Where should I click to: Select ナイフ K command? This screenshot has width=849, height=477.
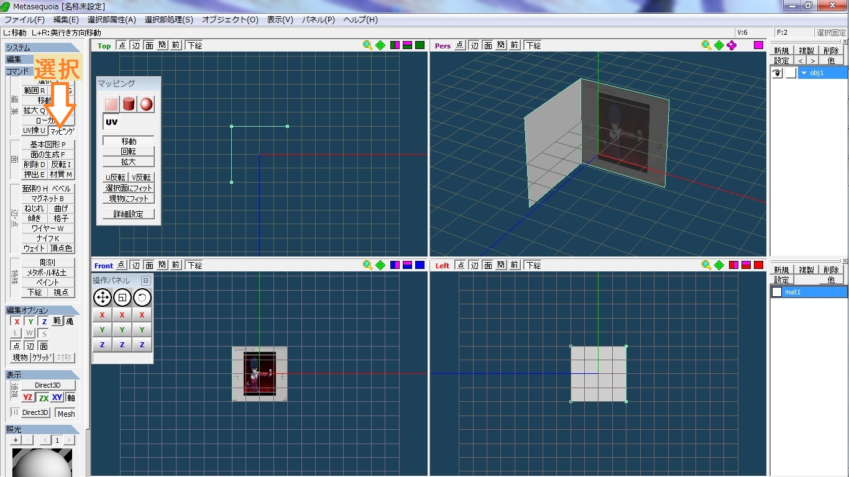48,238
